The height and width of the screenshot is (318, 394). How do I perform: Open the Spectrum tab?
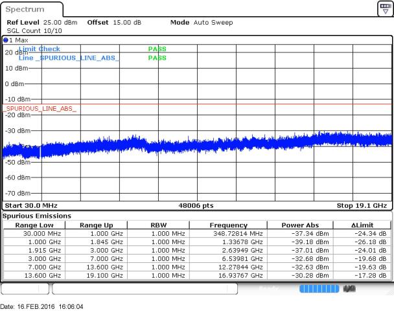click(x=32, y=10)
